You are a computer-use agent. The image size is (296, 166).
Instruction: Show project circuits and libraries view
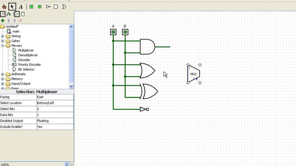(x=3, y=14)
